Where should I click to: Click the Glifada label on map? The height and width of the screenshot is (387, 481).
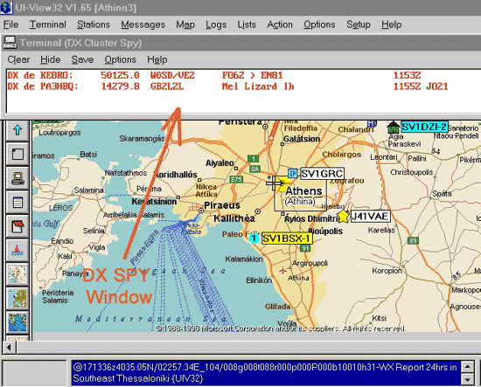coord(277,307)
